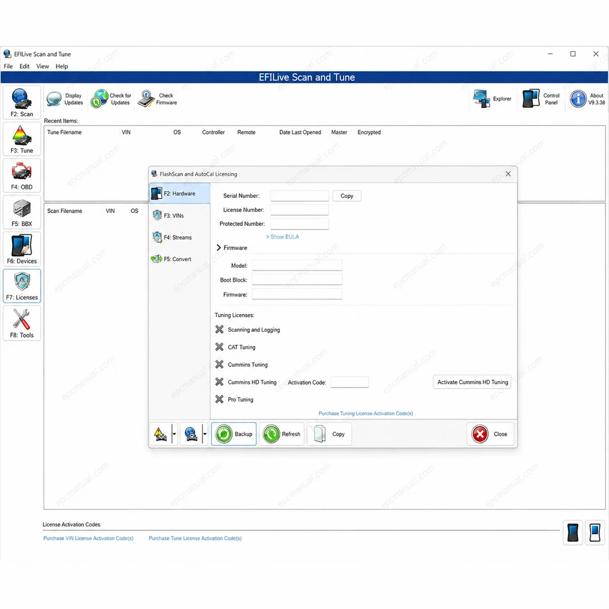The width and height of the screenshot is (609, 609).
Task: Sort by the Tune Filename column header
Action: 65,132
